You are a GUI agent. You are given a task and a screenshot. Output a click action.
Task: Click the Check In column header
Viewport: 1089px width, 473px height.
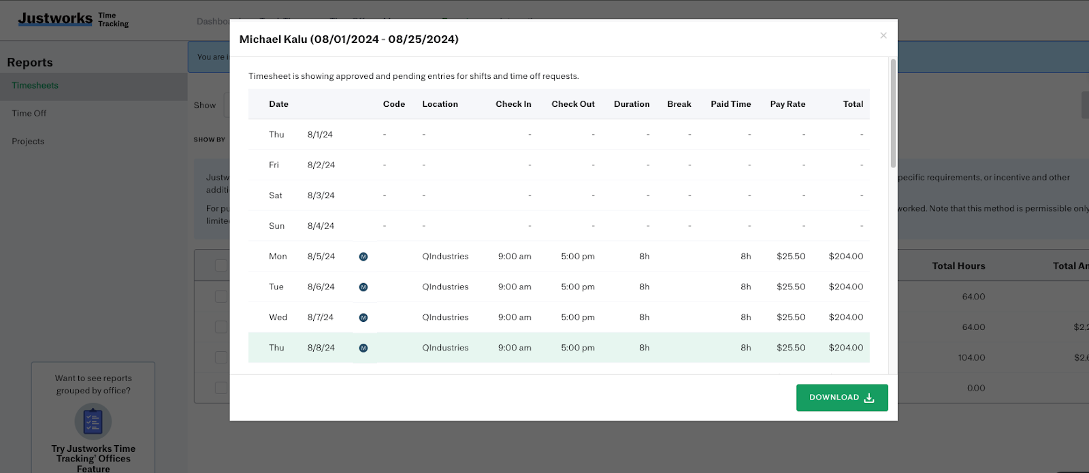513,104
